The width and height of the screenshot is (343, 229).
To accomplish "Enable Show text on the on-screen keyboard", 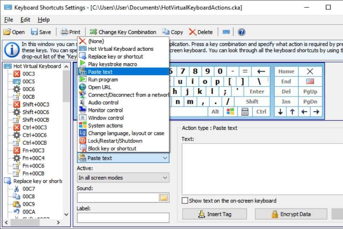I will click(185, 201).
